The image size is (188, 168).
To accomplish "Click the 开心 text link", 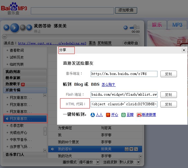I will 114,115.
